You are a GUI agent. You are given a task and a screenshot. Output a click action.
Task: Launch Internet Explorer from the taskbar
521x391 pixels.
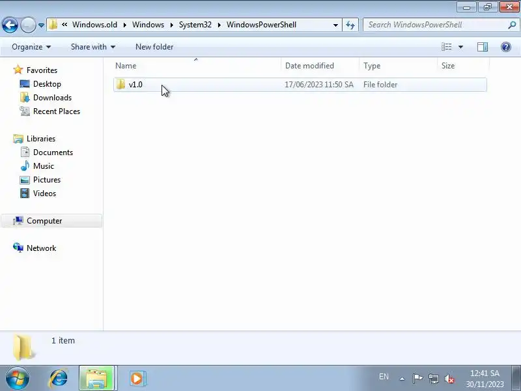point(59,379)
